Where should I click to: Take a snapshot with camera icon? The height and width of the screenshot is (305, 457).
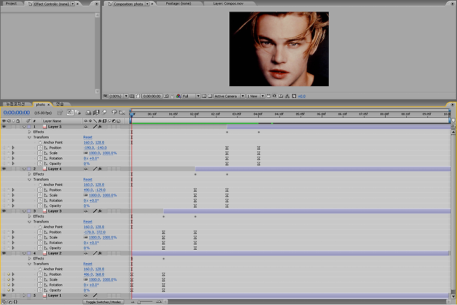166,96
